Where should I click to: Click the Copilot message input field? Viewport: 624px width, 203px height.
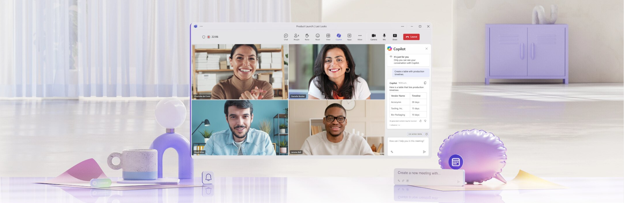pos(408,146)
